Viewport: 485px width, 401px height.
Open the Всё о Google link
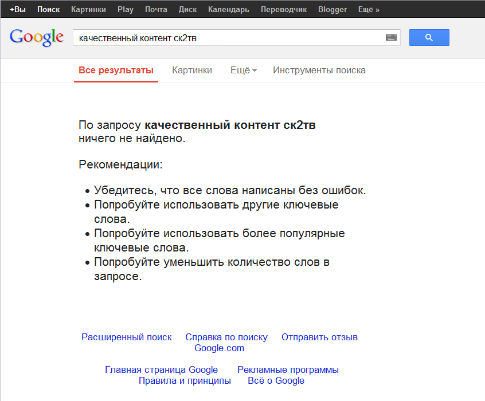276,380
